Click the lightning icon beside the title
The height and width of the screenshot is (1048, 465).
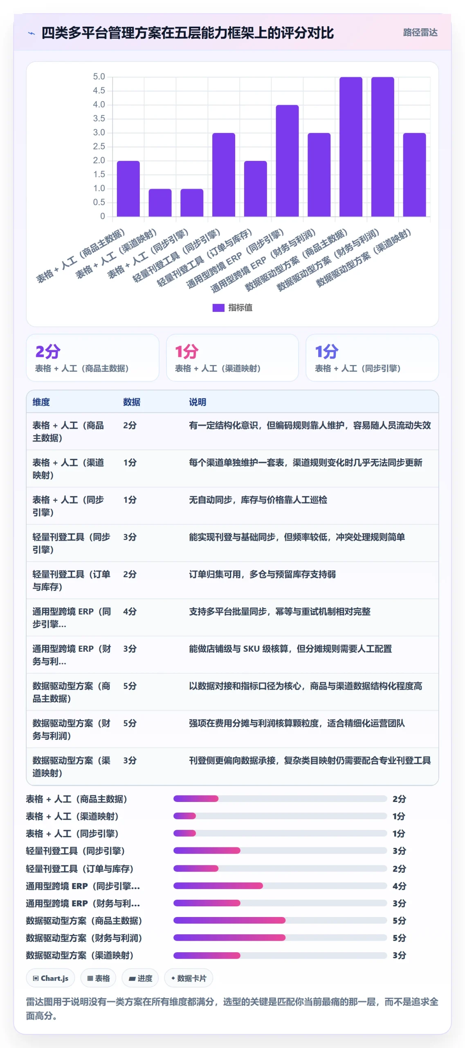pyautogui.click(x=31, y=33)
